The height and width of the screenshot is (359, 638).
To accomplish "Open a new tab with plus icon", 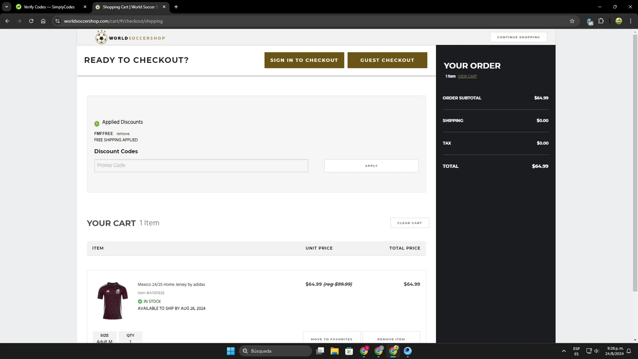I will click(x=176, y=7).
